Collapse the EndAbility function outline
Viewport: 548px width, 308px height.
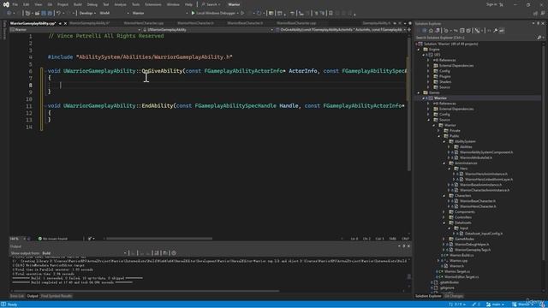tap(45, 106)
